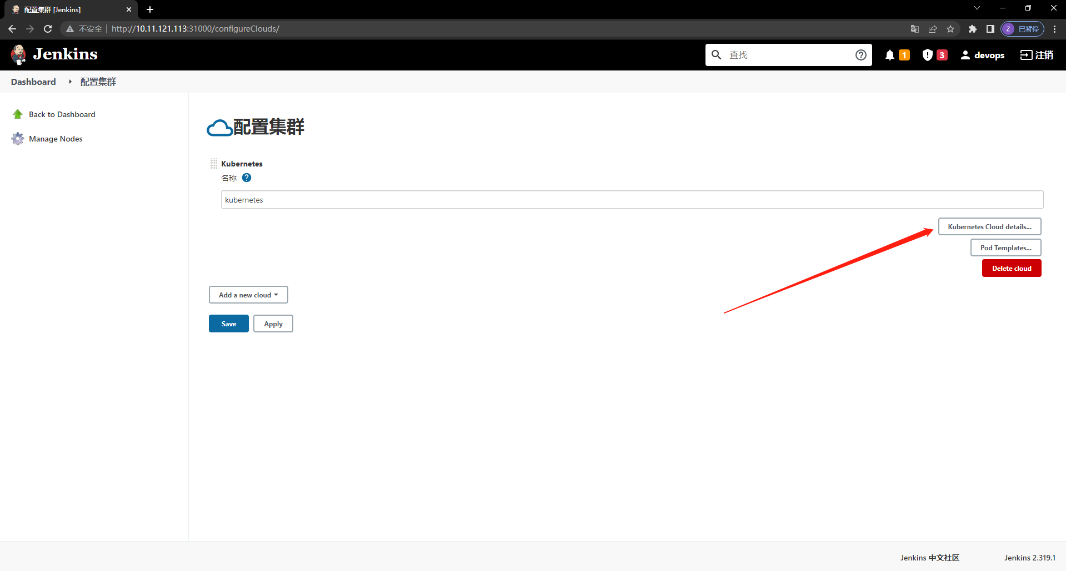Open a new browser tab

[x=150, y=9]
